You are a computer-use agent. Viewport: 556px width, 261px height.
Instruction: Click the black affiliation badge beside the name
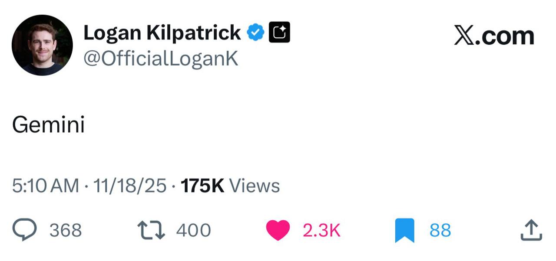click(279, 33)
